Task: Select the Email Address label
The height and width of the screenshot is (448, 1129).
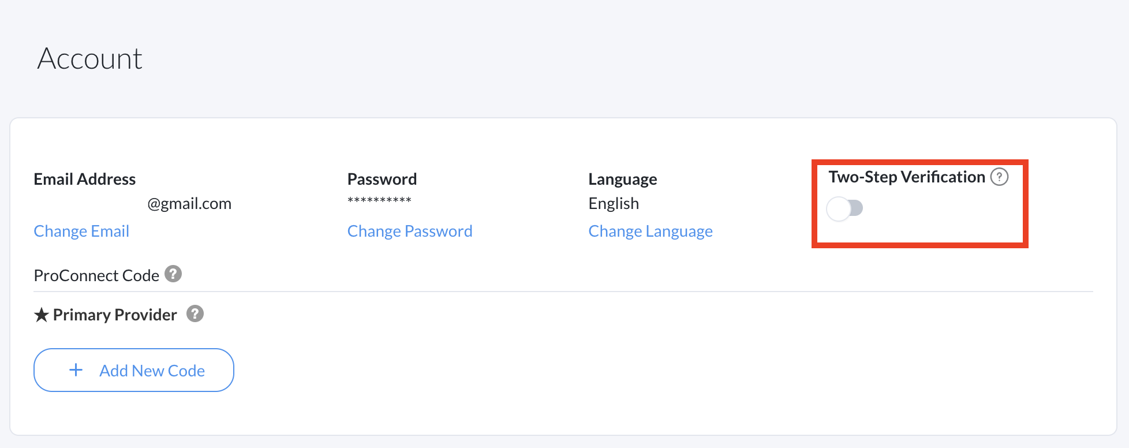Action: click(x=85, y=179)
